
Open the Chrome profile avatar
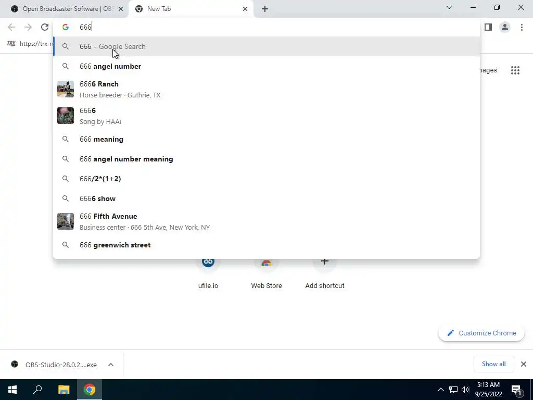click(x=505, y=27)
